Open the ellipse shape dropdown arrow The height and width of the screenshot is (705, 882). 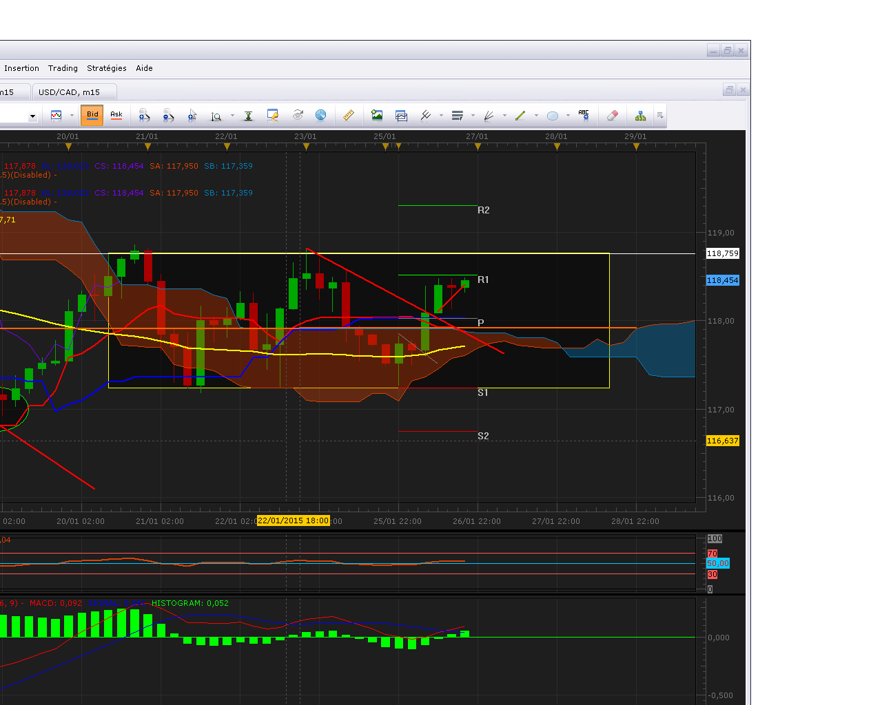568,116
